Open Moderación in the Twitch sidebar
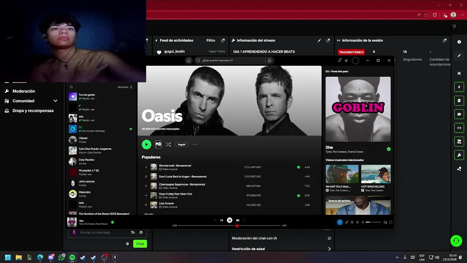This screenshot has height=263, width=467. 24,91
